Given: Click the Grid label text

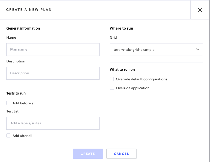Looking at the screenshot, I should 113,37.
